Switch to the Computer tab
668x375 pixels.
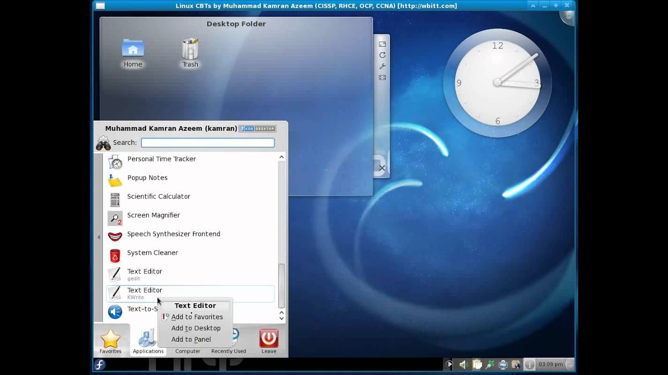click(188, 351)
